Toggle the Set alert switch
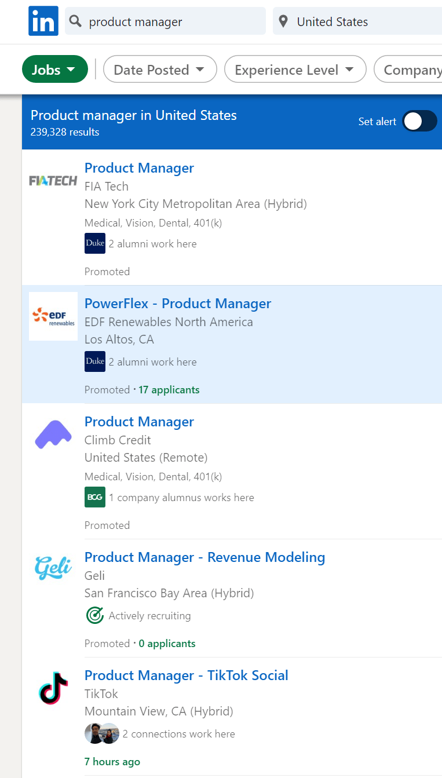 coord(420,121)
